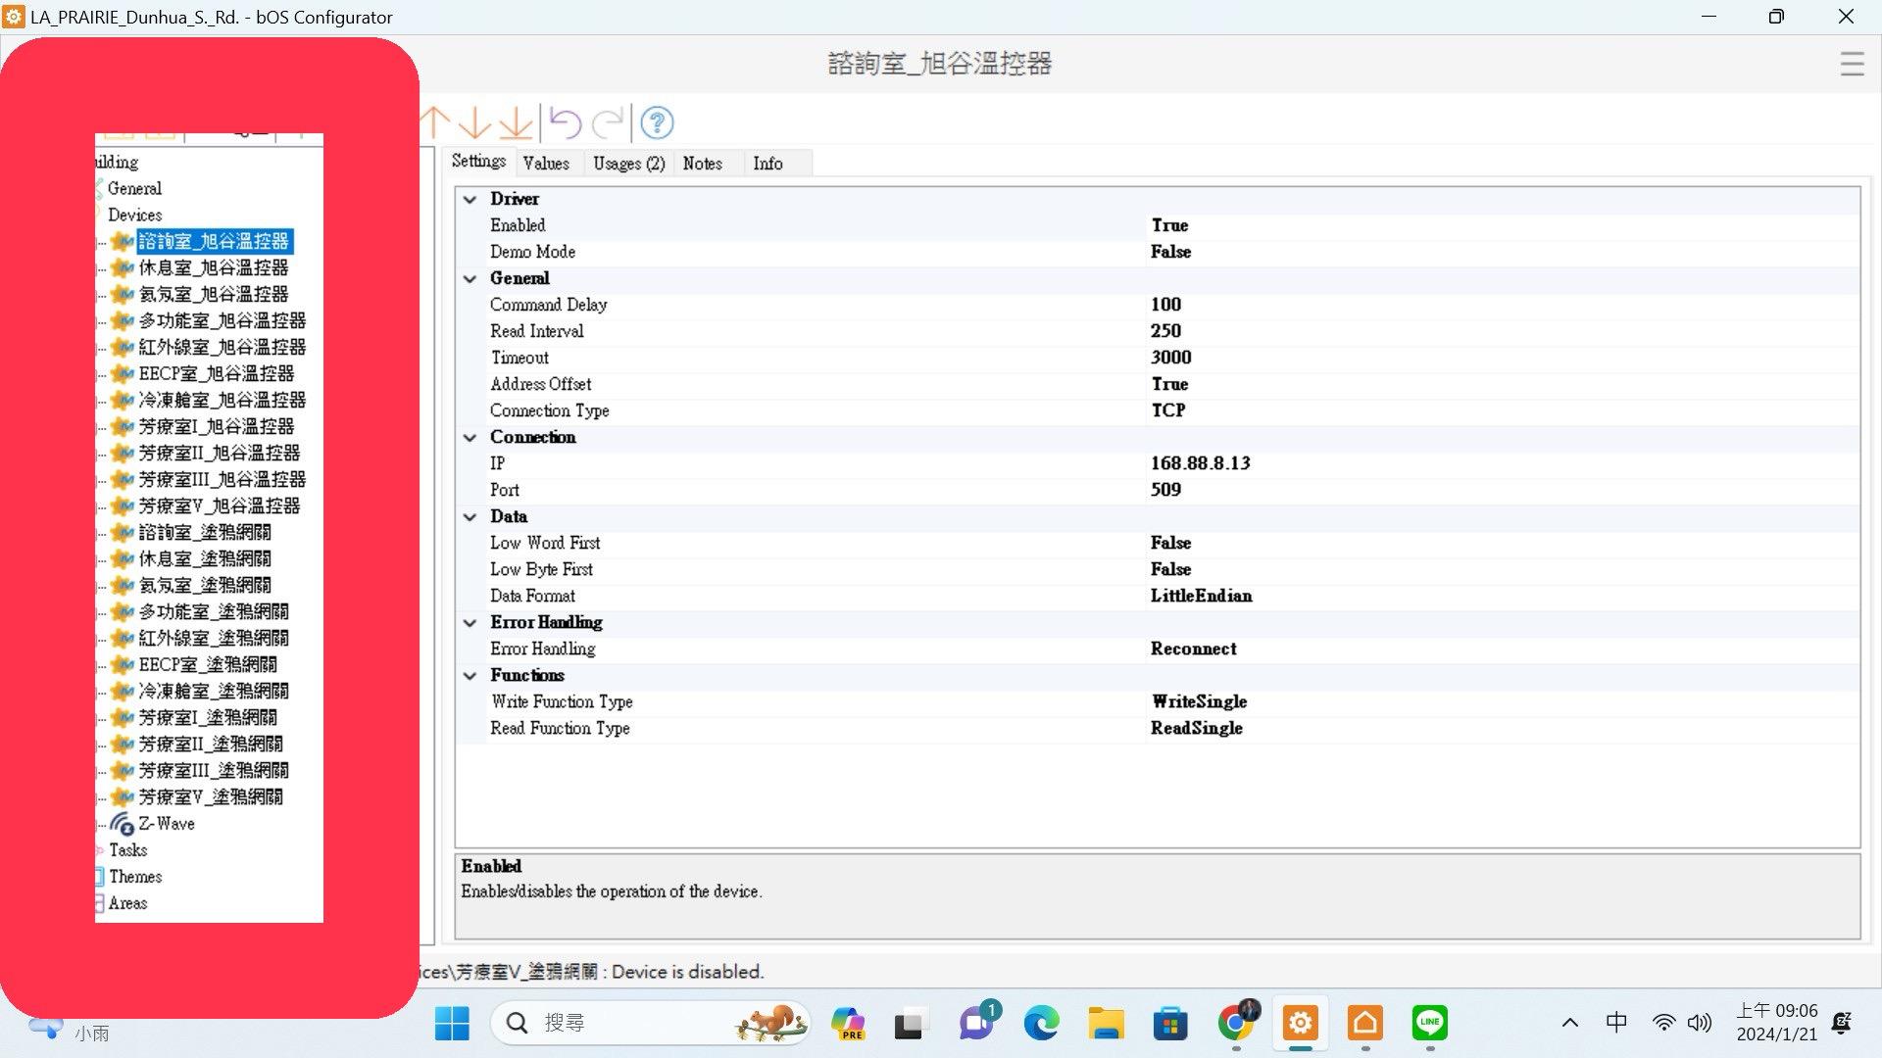Click the move to bottom arrow icon
This screenshot has width=1882, height=1058.
516,122
